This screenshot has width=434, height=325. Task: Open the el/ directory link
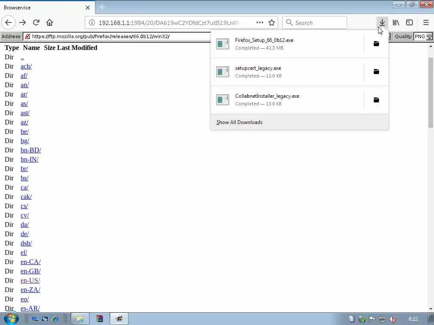click(x=24, y=253)
